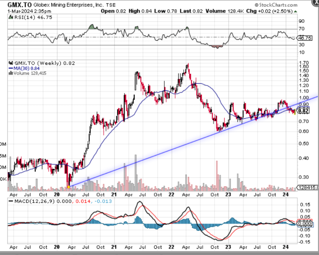Click the 30 level on RSI axis
The image size is (319, 255).
pyautogui.click(x=302, y=45)
